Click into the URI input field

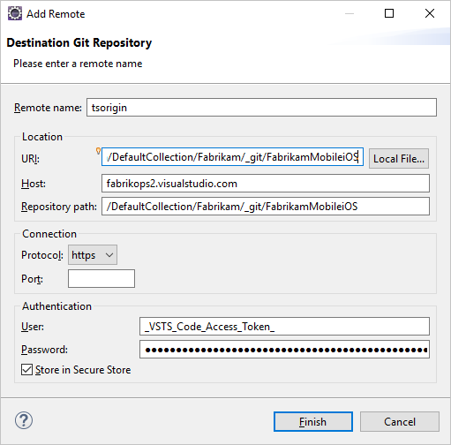pyautogui.click(x=232, y=157)
